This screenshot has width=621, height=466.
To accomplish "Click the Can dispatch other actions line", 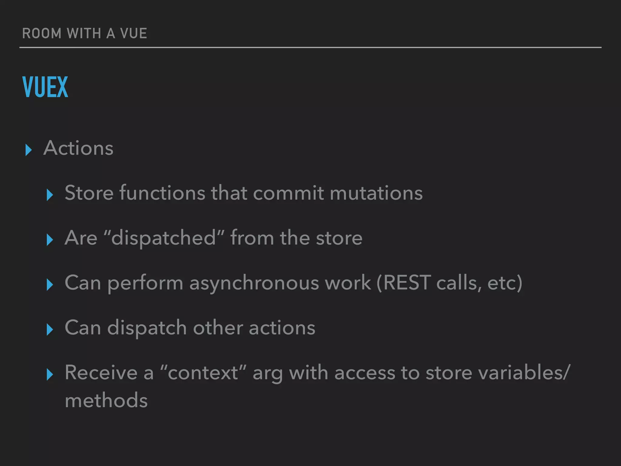I will pos(190,328).
